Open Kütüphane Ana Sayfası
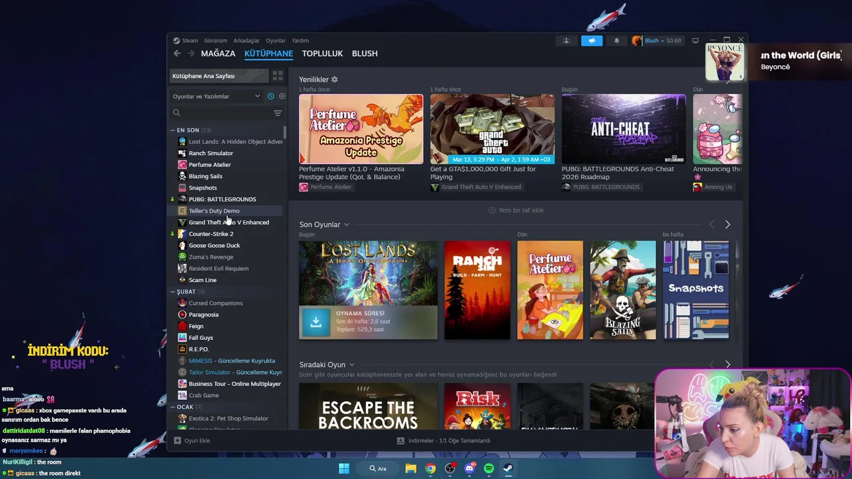 (219, 76)
